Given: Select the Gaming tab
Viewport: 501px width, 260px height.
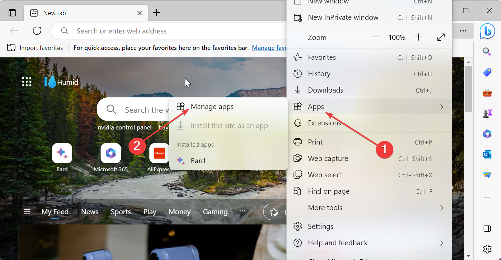Looking at the screenshot, I should tap(215, 212).
